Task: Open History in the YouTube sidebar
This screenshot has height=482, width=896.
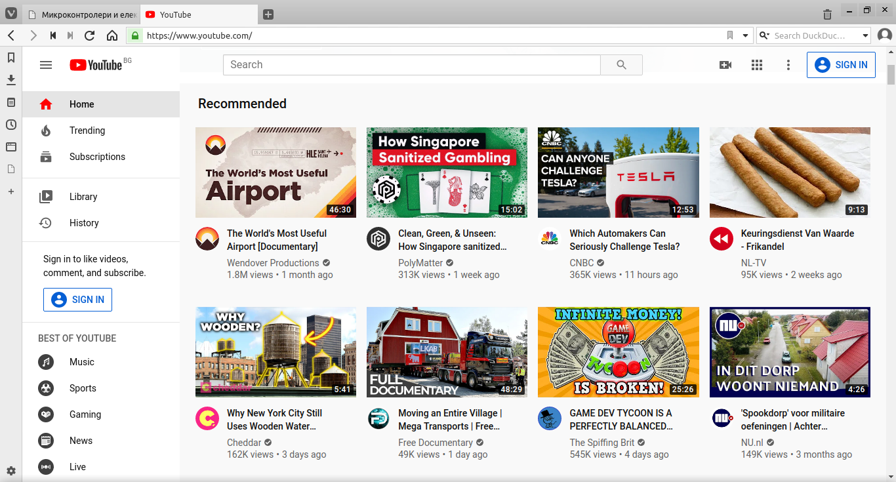Action: (101, 223)
